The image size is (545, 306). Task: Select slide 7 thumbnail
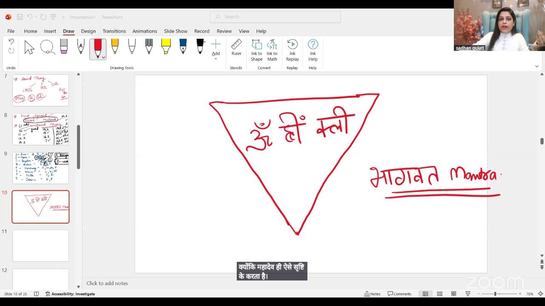(x=40, y=90)
